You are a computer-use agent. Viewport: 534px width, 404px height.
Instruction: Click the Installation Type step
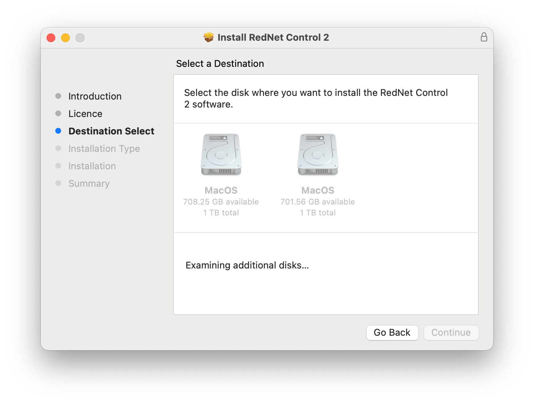pos(104,149)
